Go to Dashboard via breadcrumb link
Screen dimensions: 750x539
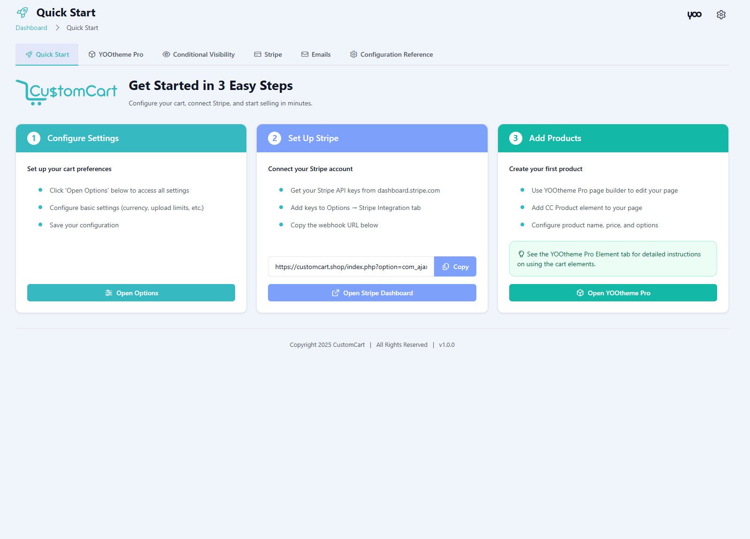coord(31,28)
